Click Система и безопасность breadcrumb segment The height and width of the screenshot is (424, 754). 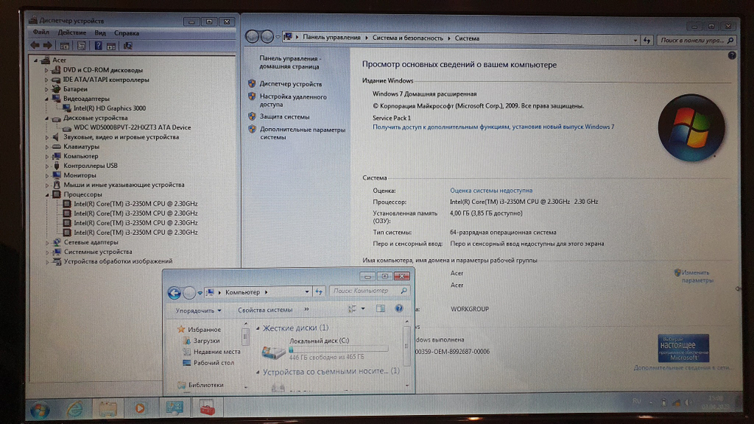click(x=407, y=38)
